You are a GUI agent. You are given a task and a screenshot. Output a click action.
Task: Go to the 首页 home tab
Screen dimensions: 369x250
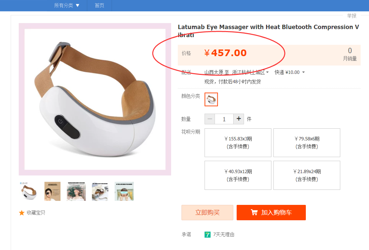pos(99,5)
